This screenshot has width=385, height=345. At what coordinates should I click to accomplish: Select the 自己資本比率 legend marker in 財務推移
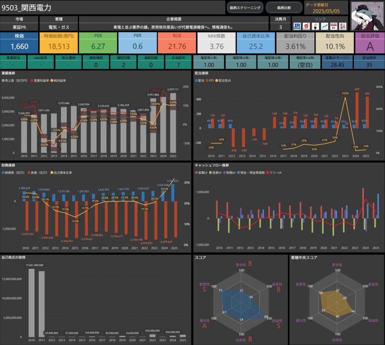point(52,173)
